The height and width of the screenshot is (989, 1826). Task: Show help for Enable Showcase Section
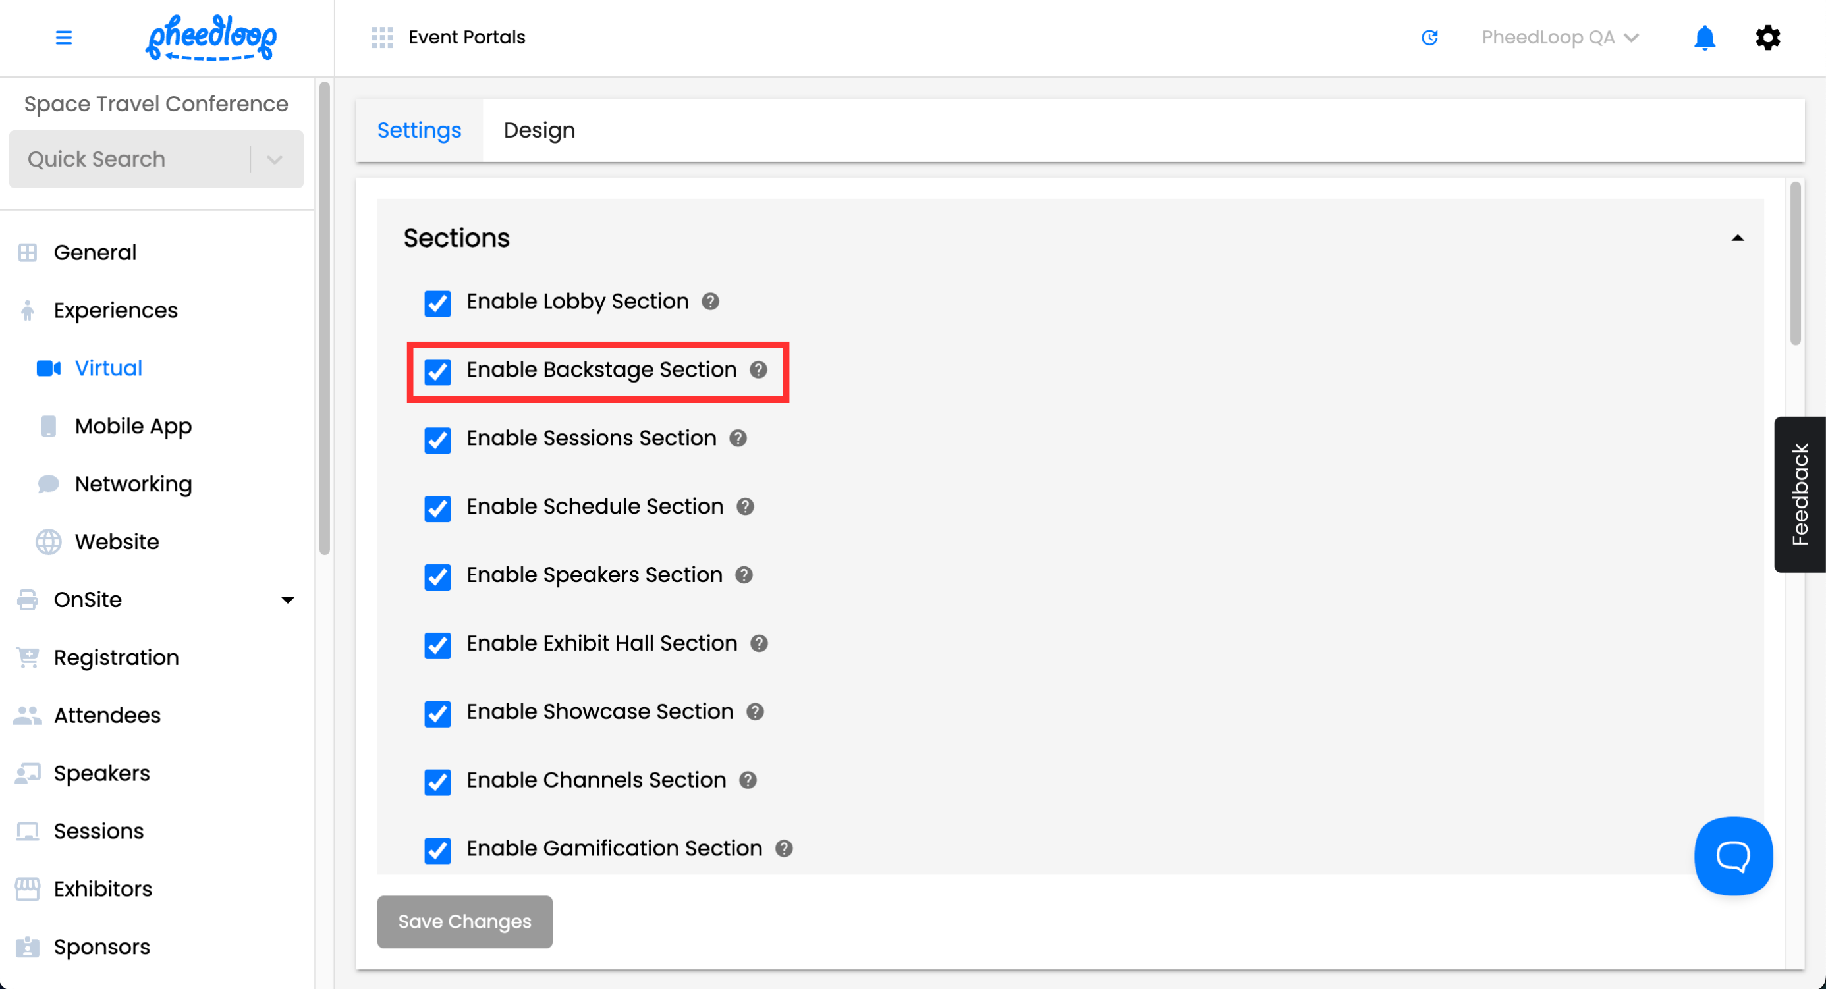(x=755, y=712)
